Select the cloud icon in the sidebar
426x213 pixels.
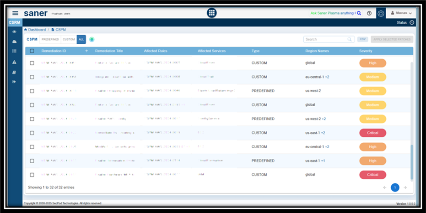[x=14, y=42]
